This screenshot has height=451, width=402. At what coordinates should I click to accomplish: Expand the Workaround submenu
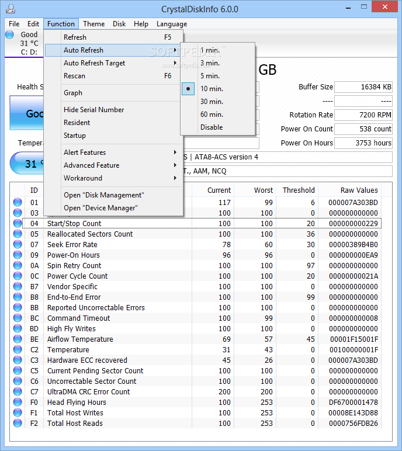coord(113,178)
